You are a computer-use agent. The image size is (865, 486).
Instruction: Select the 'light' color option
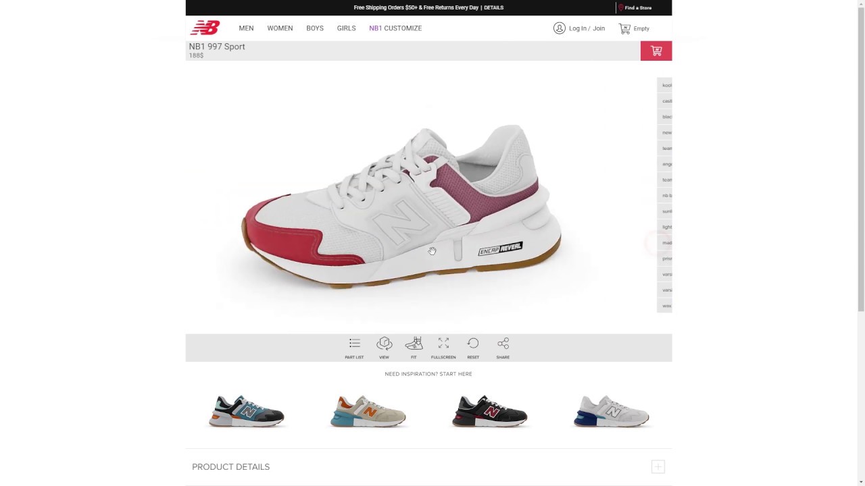tap(665, 227)
